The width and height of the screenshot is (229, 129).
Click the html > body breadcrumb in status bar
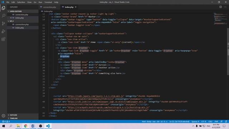click(154, 121)
